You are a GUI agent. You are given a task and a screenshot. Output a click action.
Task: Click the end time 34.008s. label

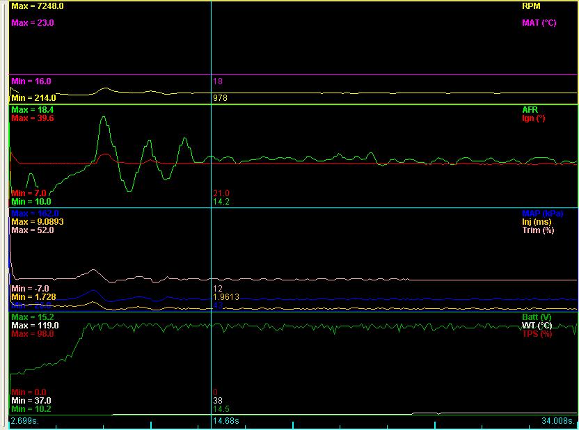pyautogui.click(x=557, y=421)
